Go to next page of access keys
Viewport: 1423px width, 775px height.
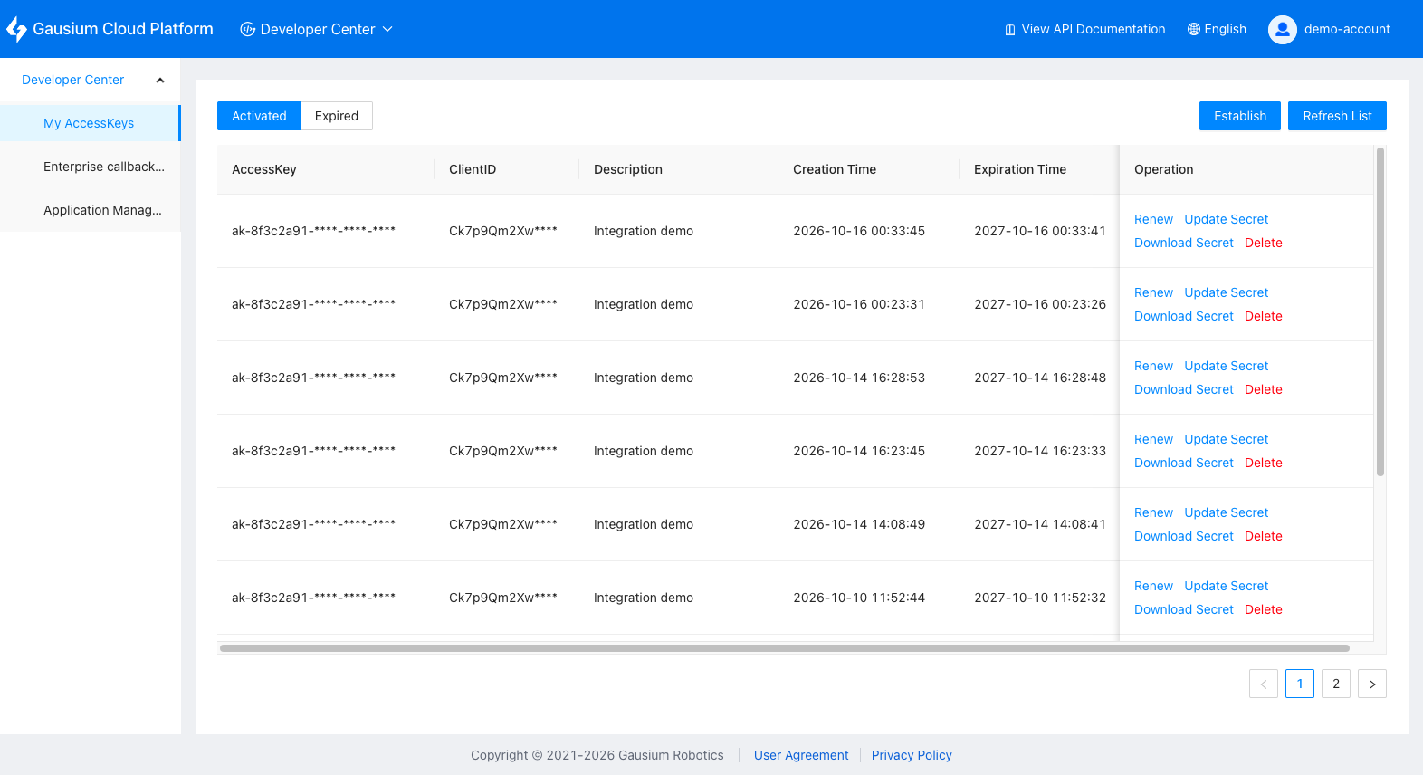click(x=1372, y=684)
